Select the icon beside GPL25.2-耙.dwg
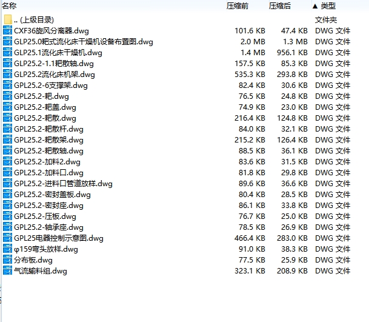369x322 pixels. (7, 96)
